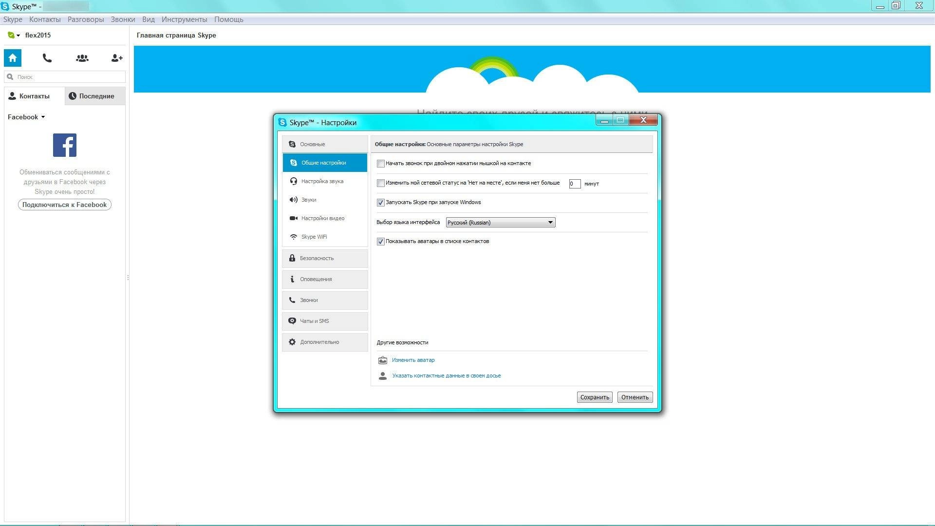Click the Изменить аватар link
The image size is (935, 526).
point(413,360)
